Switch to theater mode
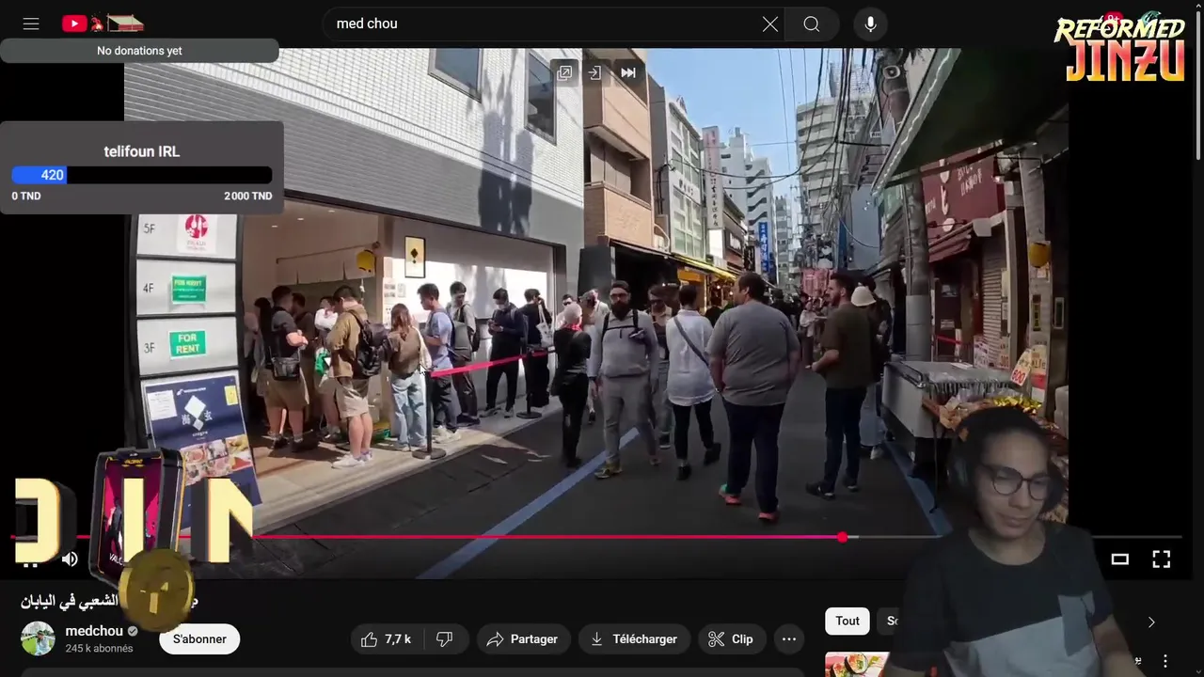 click(1119, 559)
